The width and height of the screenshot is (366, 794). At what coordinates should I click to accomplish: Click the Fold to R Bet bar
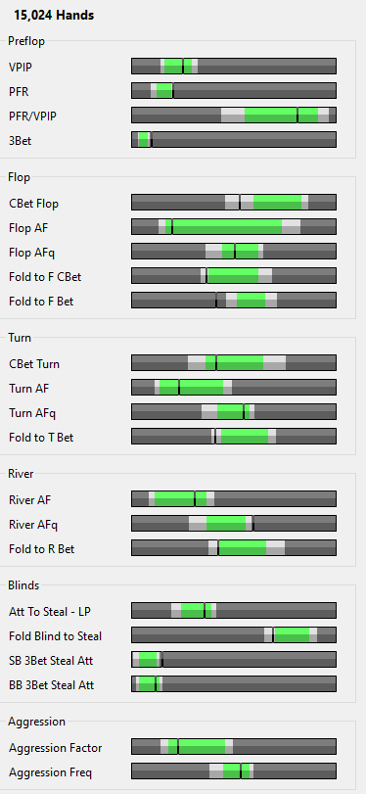(234, 548)
